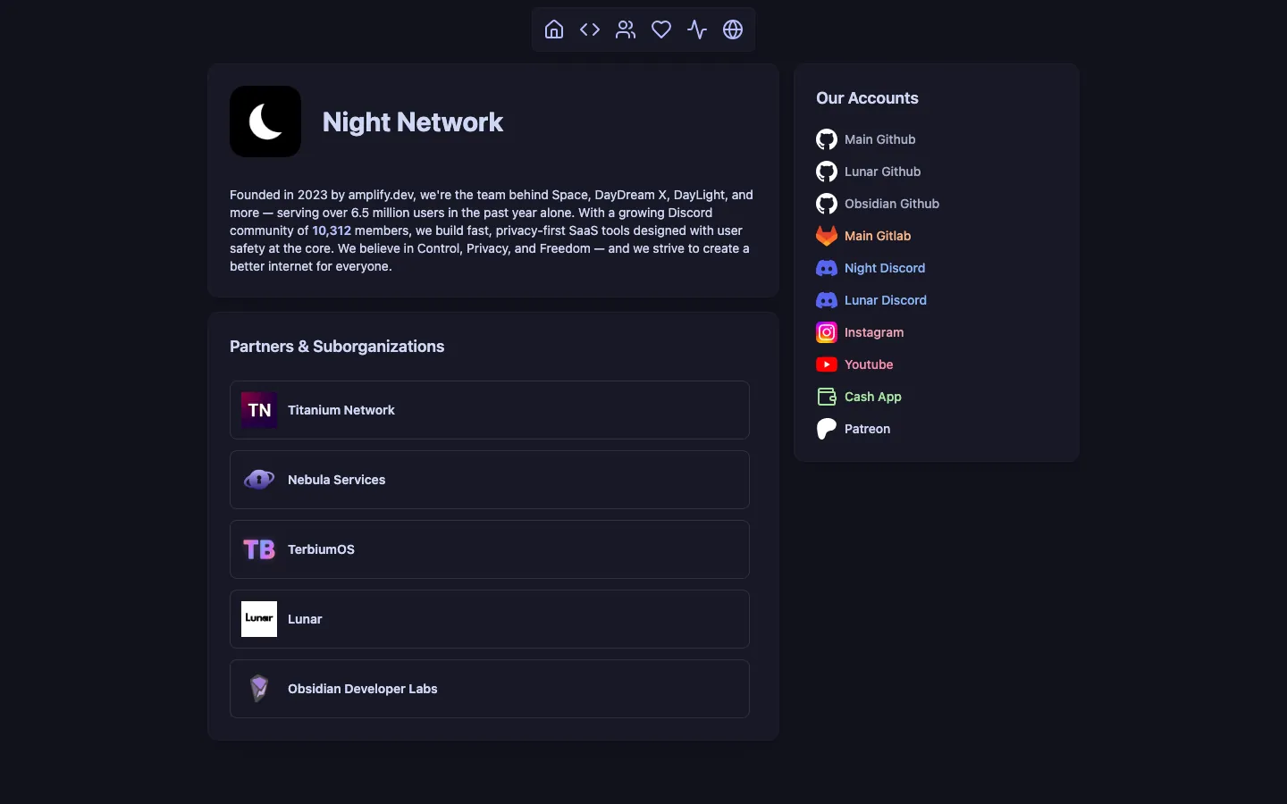The width and height of the screenshot is (1287, 804).
Task: Open the Home icon in top navigation
Action: 554,29
